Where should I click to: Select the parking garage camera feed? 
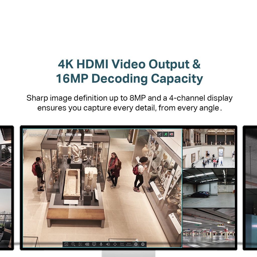pos(209,228)
